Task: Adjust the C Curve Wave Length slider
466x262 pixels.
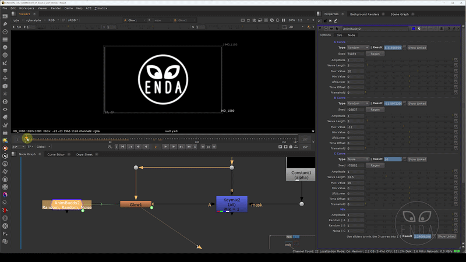Action: (x=409, y=177)
